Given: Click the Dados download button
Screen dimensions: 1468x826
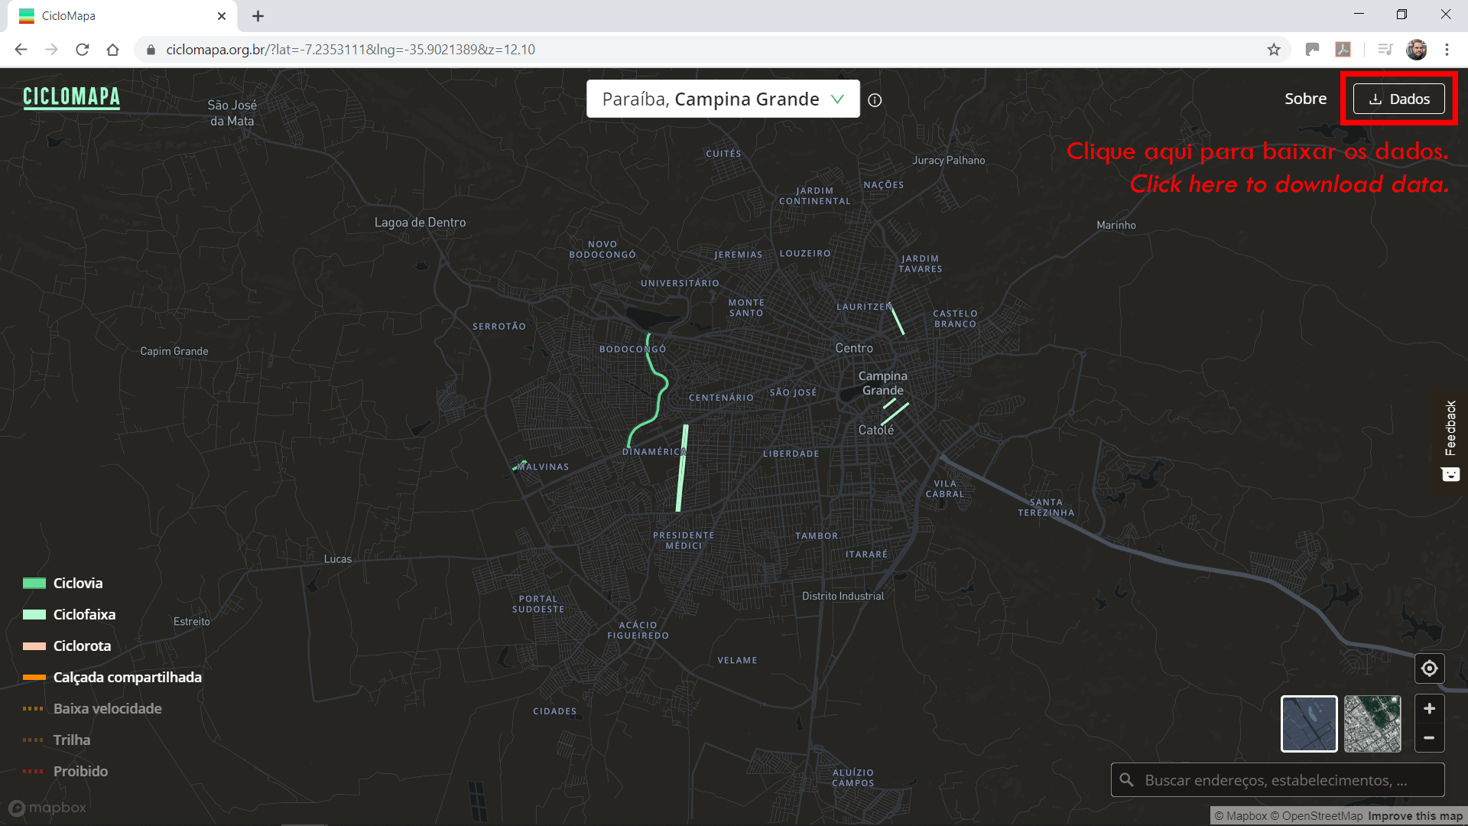Looking at the screenshot, I should click(x=1398, y=99).
